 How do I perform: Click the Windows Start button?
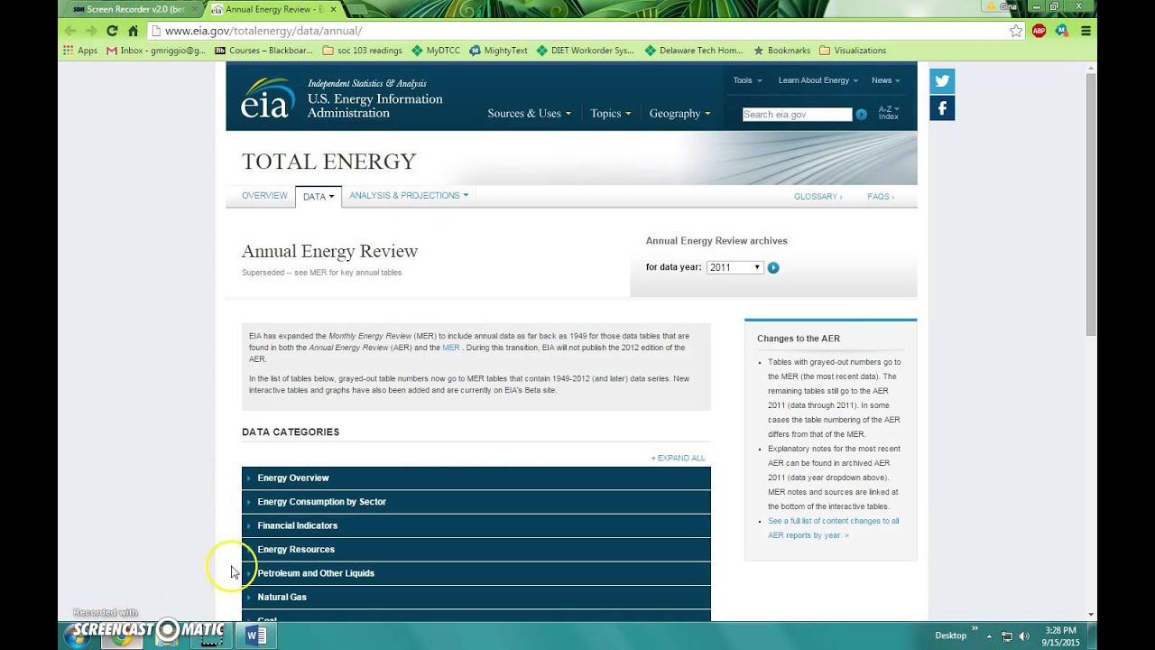click(x=77, y=636)
